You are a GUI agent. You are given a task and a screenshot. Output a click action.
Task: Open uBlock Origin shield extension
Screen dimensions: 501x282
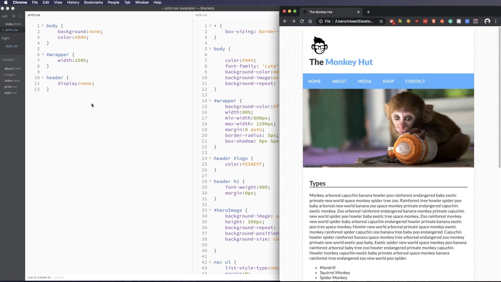click(417, 21)
